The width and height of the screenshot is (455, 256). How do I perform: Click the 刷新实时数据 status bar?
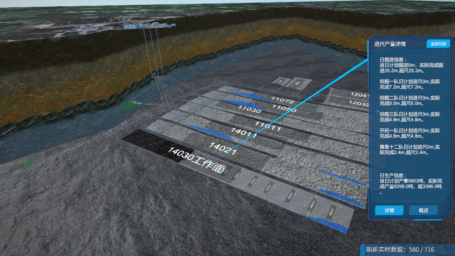[x=400, y=249]
